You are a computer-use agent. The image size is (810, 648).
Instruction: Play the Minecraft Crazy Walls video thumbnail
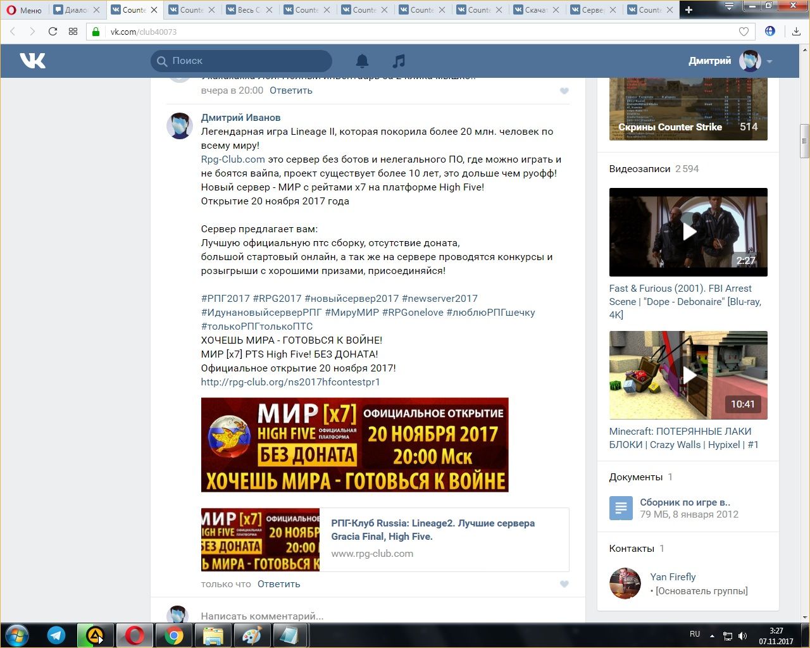click(688, 375)
